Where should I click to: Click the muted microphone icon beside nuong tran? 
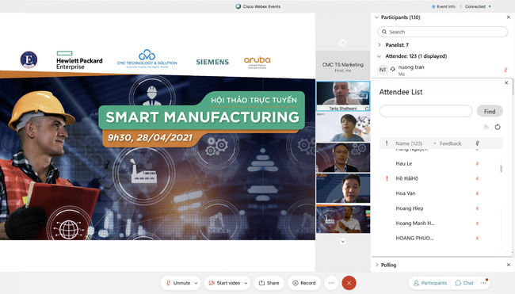point(505,70)
